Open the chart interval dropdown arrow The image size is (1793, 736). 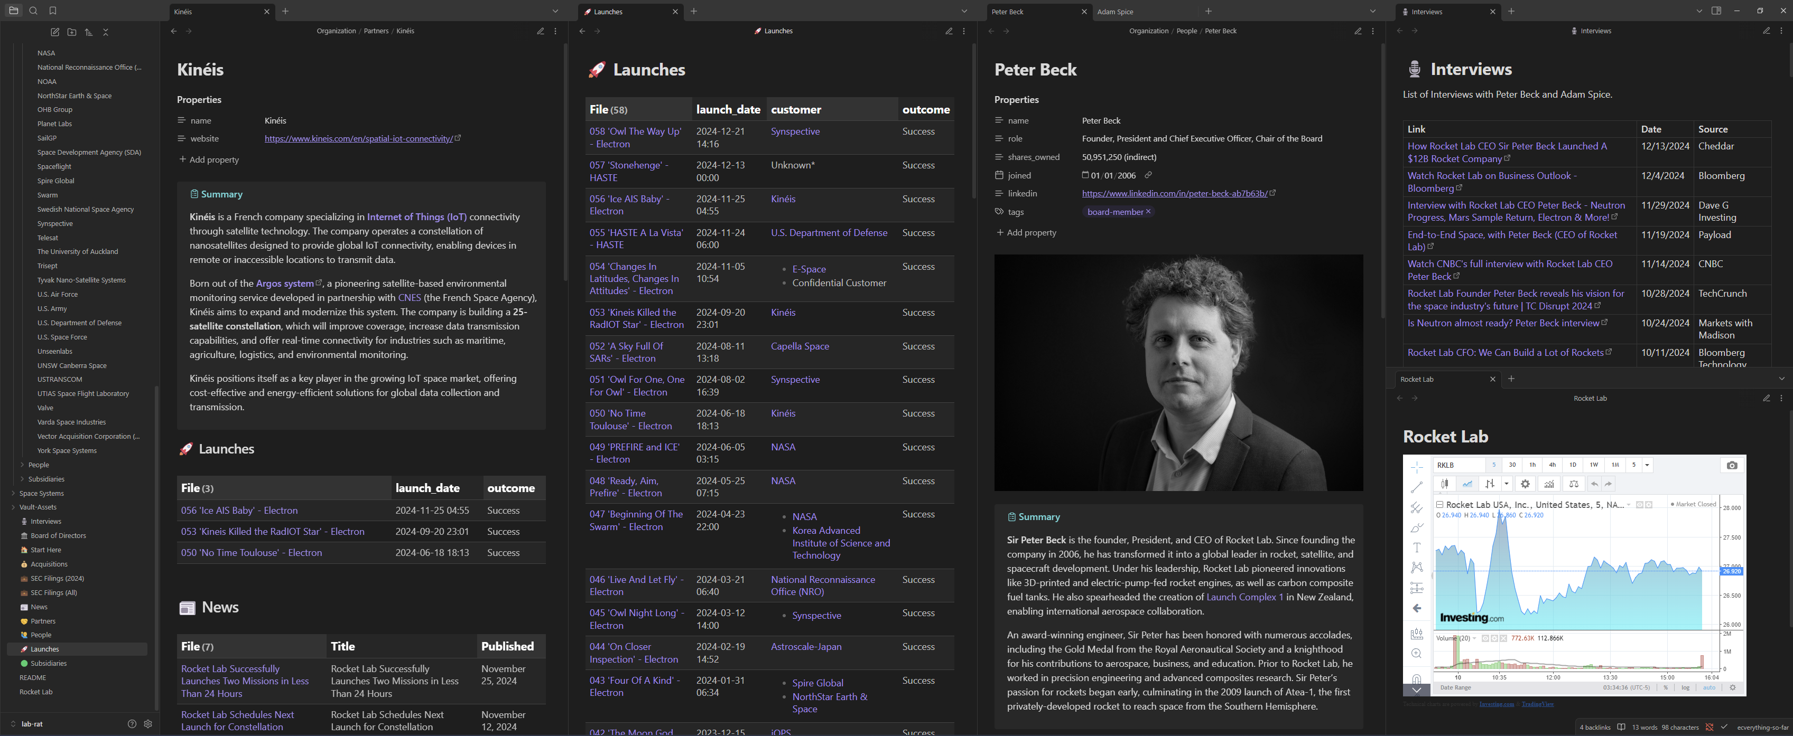coord(1647,465)
